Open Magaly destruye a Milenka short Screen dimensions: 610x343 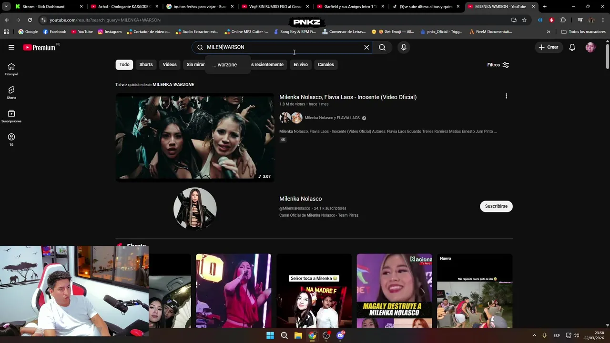[395, 291]
